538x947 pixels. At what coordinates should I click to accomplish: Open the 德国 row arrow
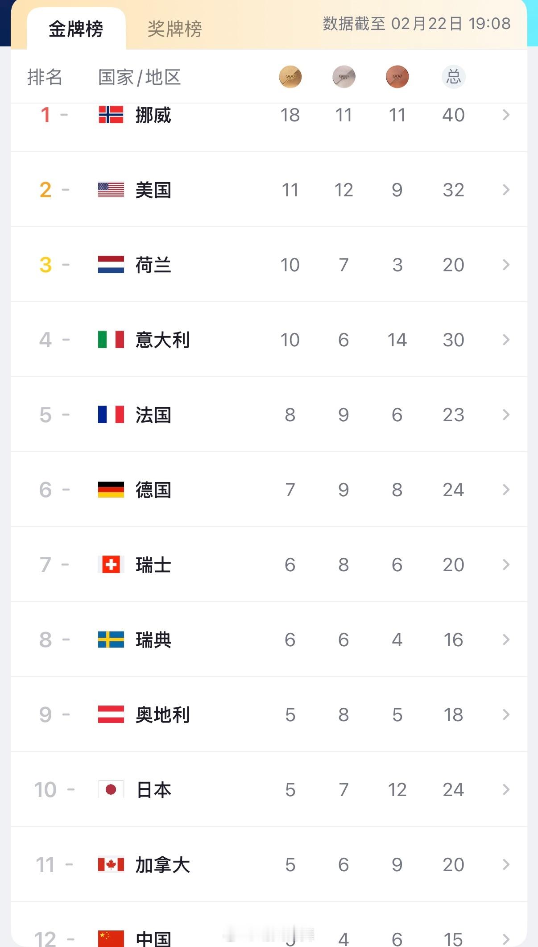point(506,490)
